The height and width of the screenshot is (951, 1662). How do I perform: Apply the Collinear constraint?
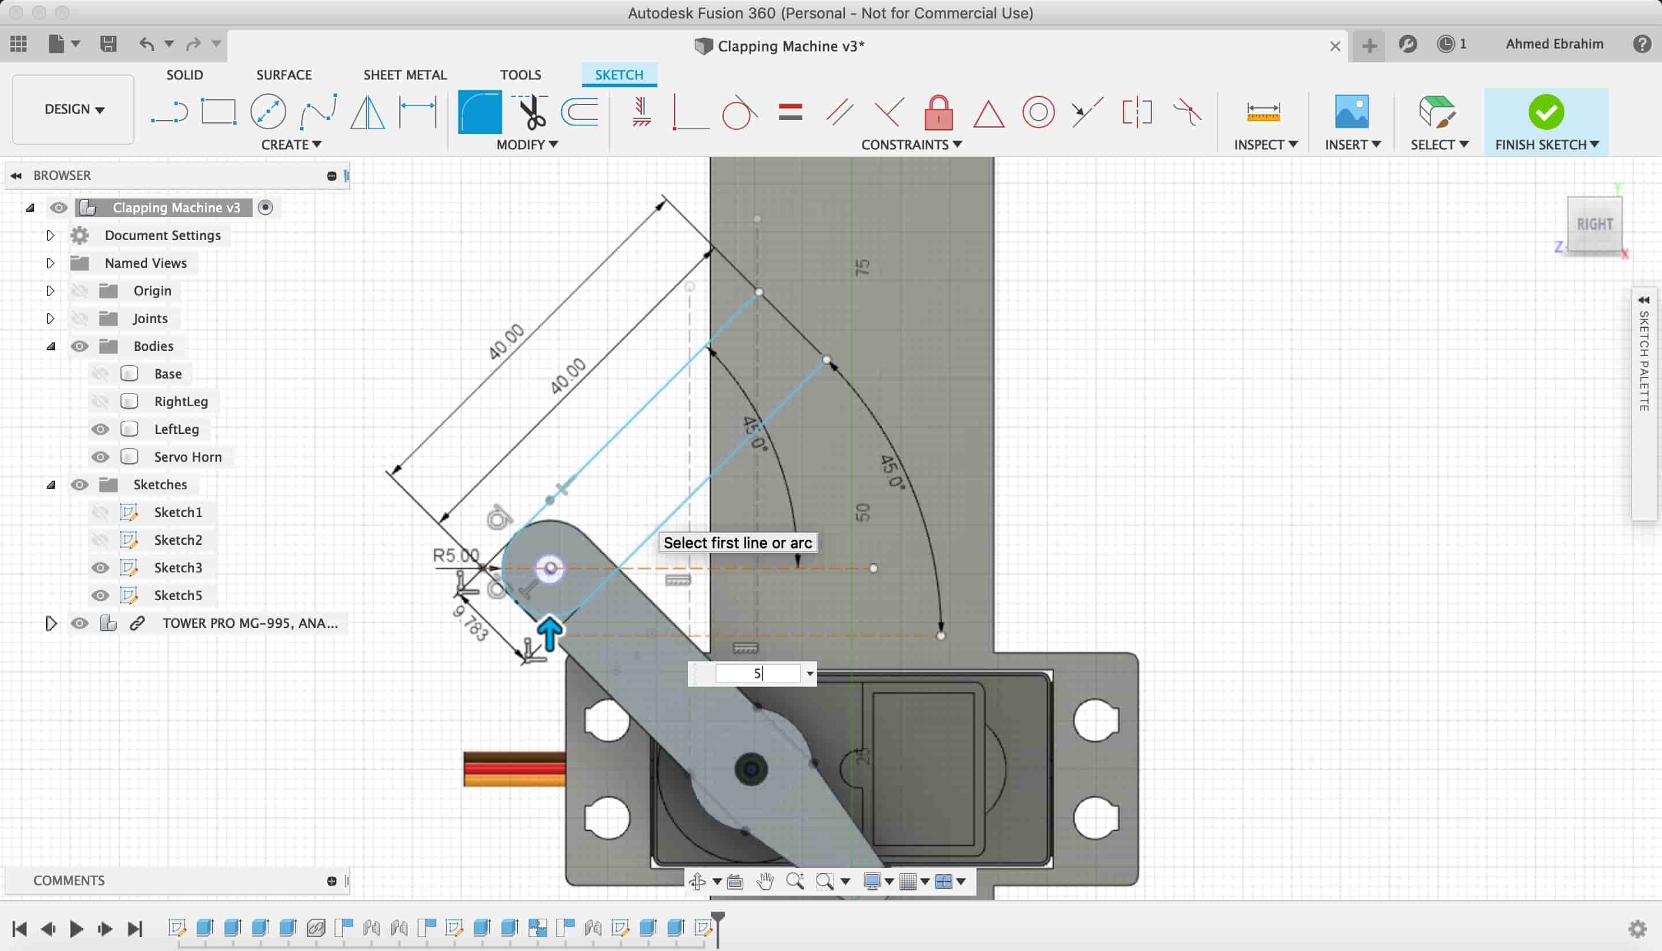1087,112
